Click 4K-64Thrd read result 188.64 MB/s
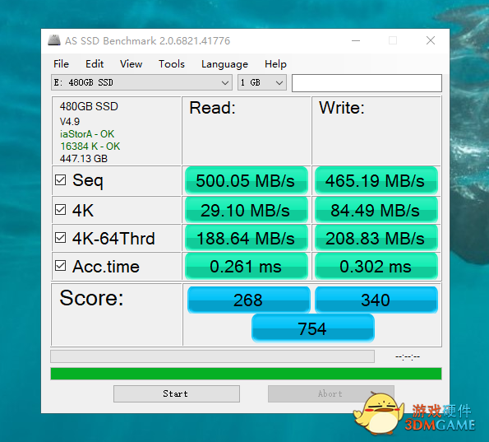 click(x=247, y=239)
